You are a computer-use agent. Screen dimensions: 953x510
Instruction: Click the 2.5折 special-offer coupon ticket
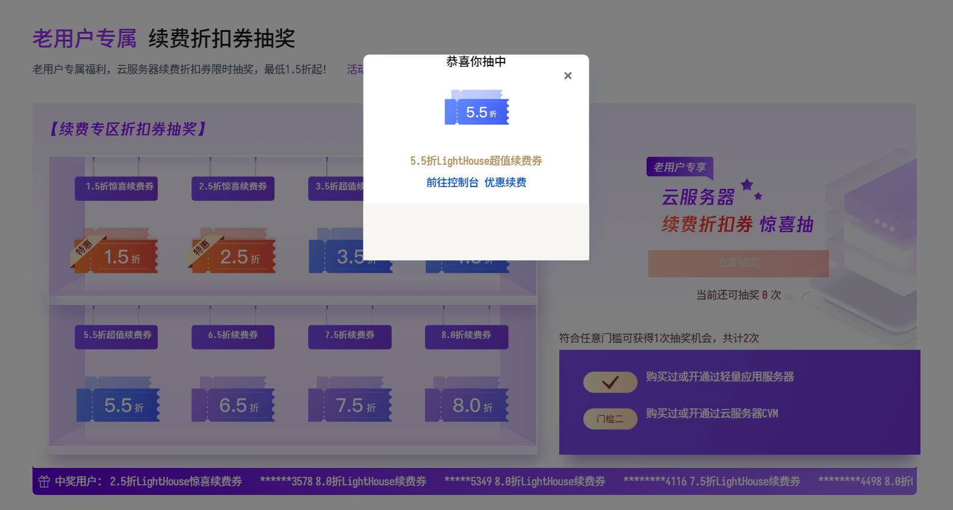(x=232, y=251)
